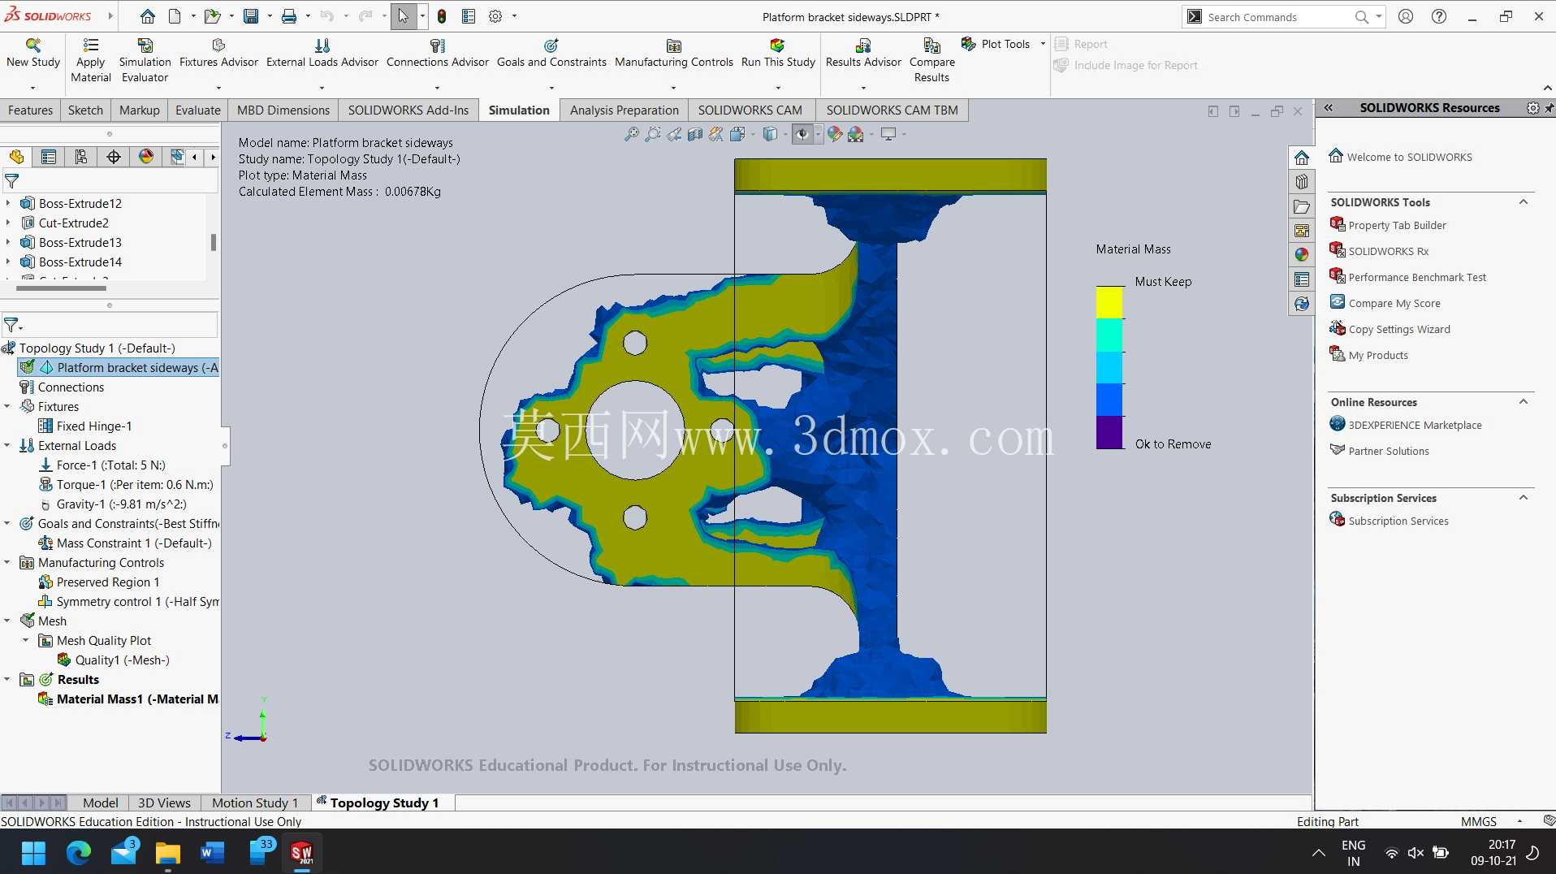
Task: Switch to the Model tab
Action: (x=101, y=803)
